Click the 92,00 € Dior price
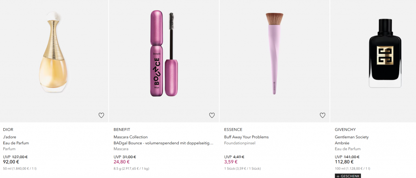Screen dimensions: 416x178 coord(11,162)
